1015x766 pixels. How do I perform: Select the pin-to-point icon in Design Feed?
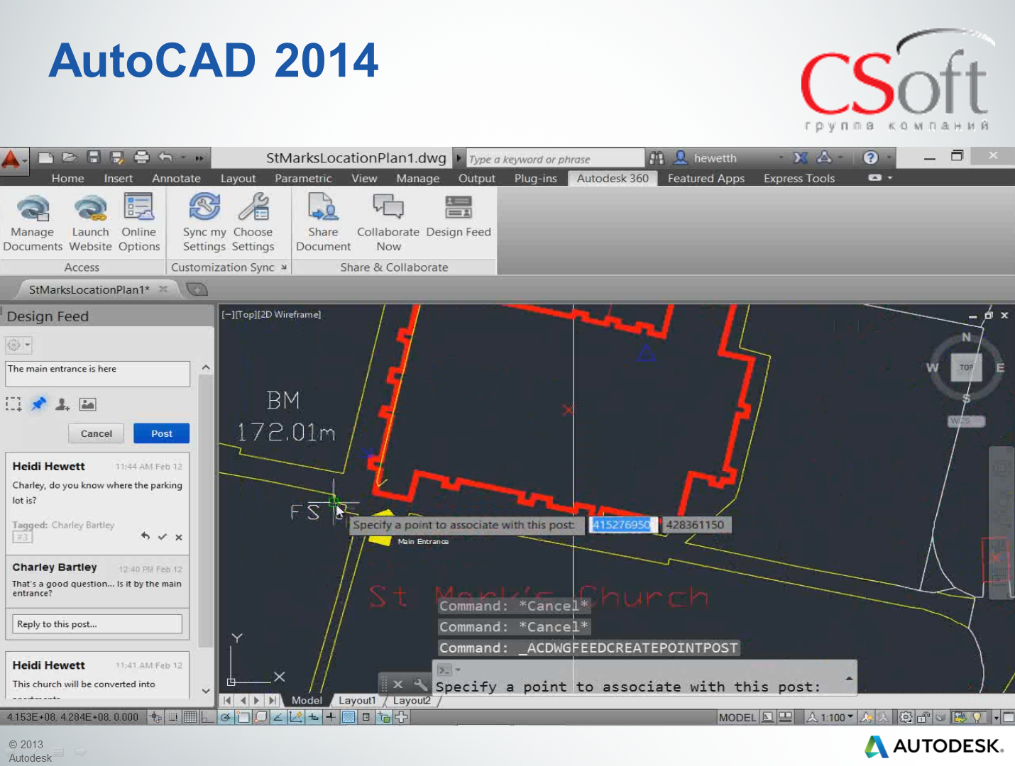coord(39,404)
